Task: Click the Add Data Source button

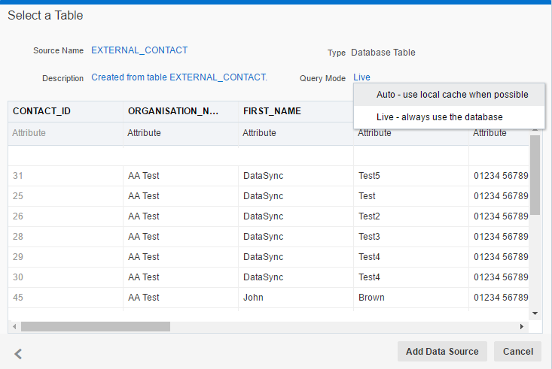Action: tap(442, 352)
